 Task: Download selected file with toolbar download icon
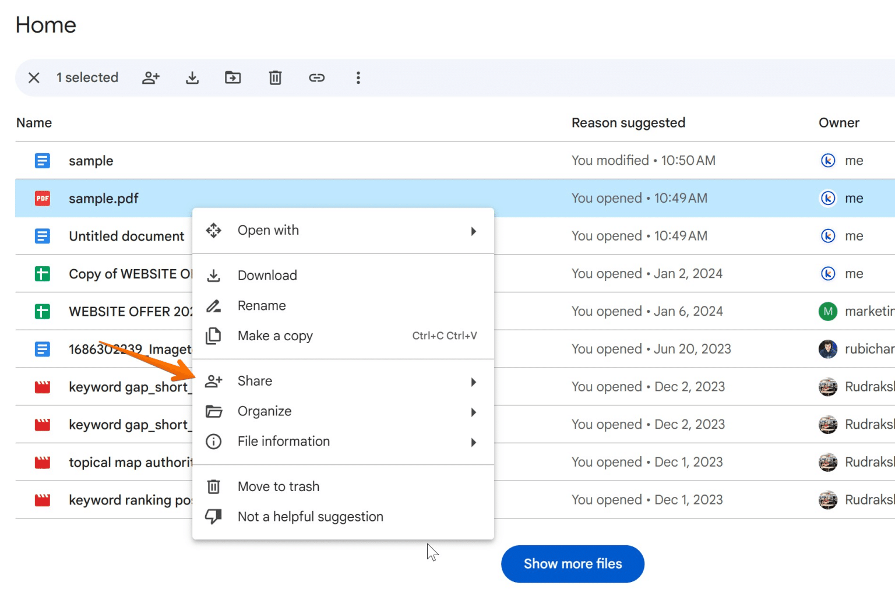(x=192, y=77)
